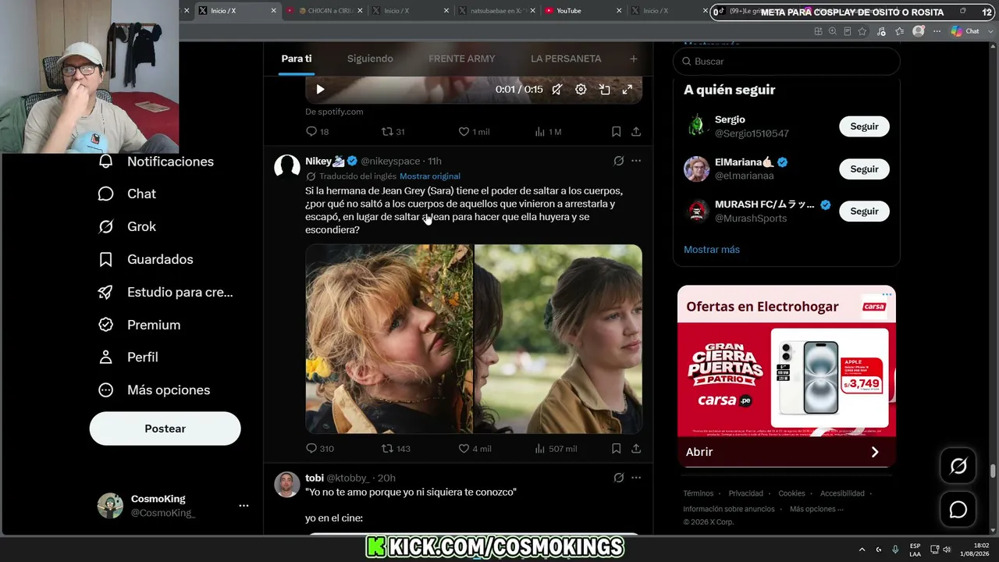The height and width of the screenshot is (562, 999).
Task: Open the more menu on tobi's post
Action: tap(636, 478)
